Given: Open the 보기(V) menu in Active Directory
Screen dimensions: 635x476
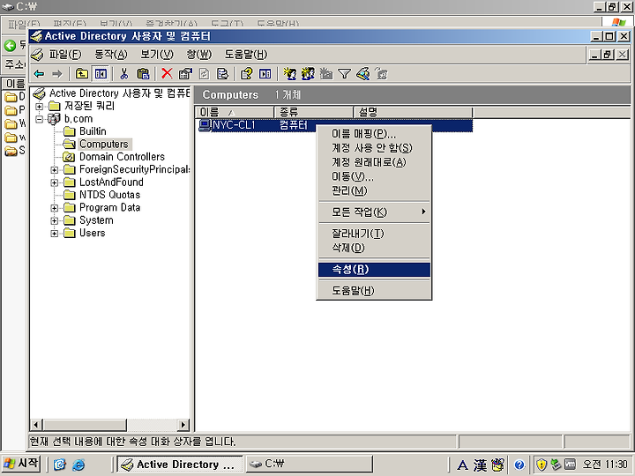Looking at the screenshot, I should point(157,55).
